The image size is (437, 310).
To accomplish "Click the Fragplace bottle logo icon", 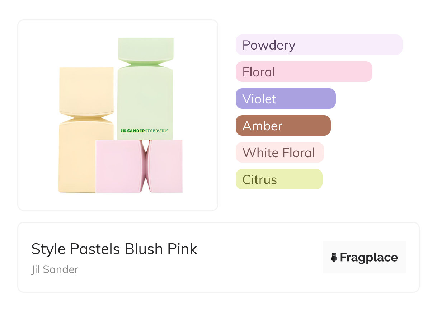I will click(334, 257).
